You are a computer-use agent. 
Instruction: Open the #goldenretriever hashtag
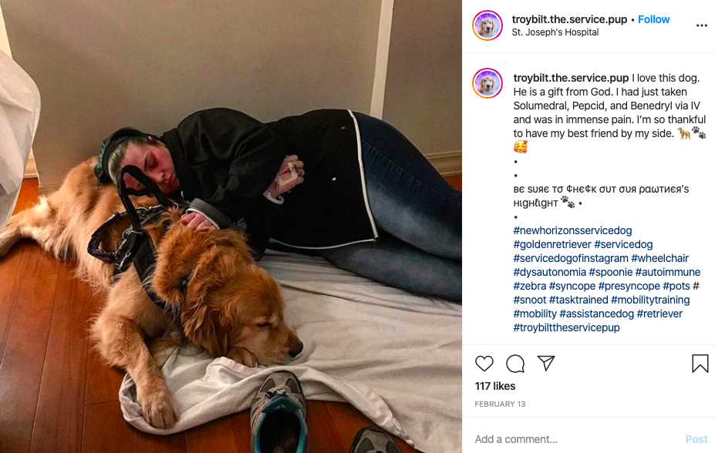[x=552, y=244]
